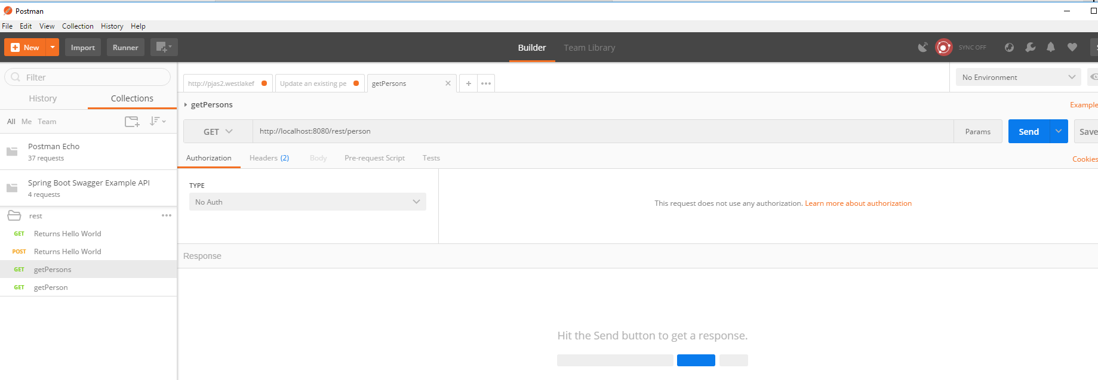Open the View menu
The height and width of the screenshot is (380, 1098).
[x=47, y=26]
